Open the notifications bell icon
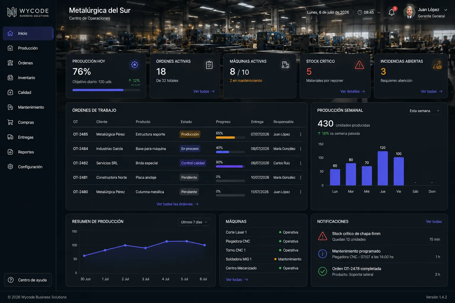Viewport: 455px width, 303px height. [x=392, y=12]
